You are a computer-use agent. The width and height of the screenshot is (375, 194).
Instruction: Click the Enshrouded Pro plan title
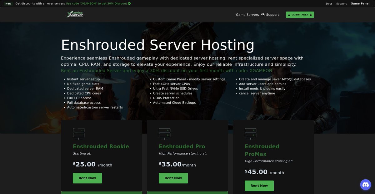click(x=182, y=146)
